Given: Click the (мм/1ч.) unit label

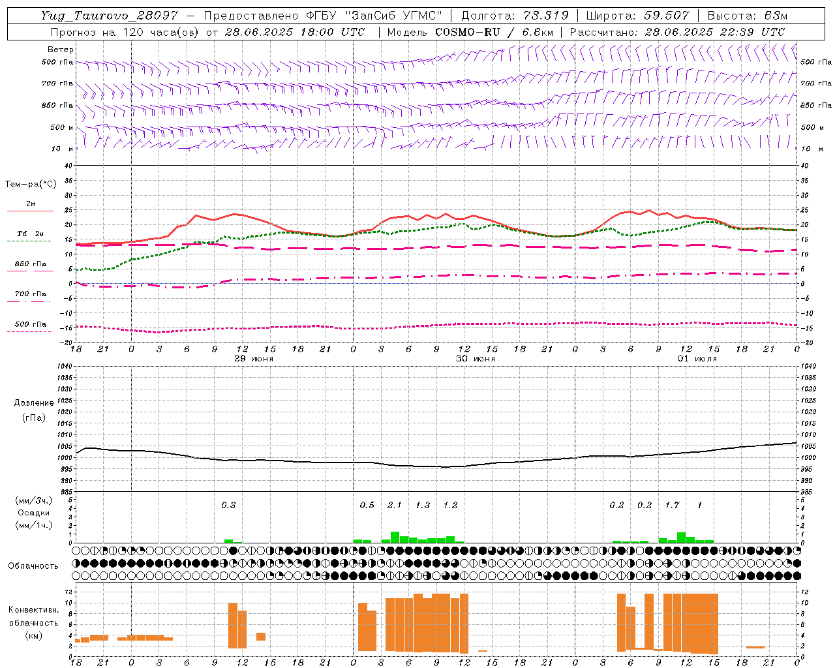Looking at the screenshot, I should pos(33,525).
